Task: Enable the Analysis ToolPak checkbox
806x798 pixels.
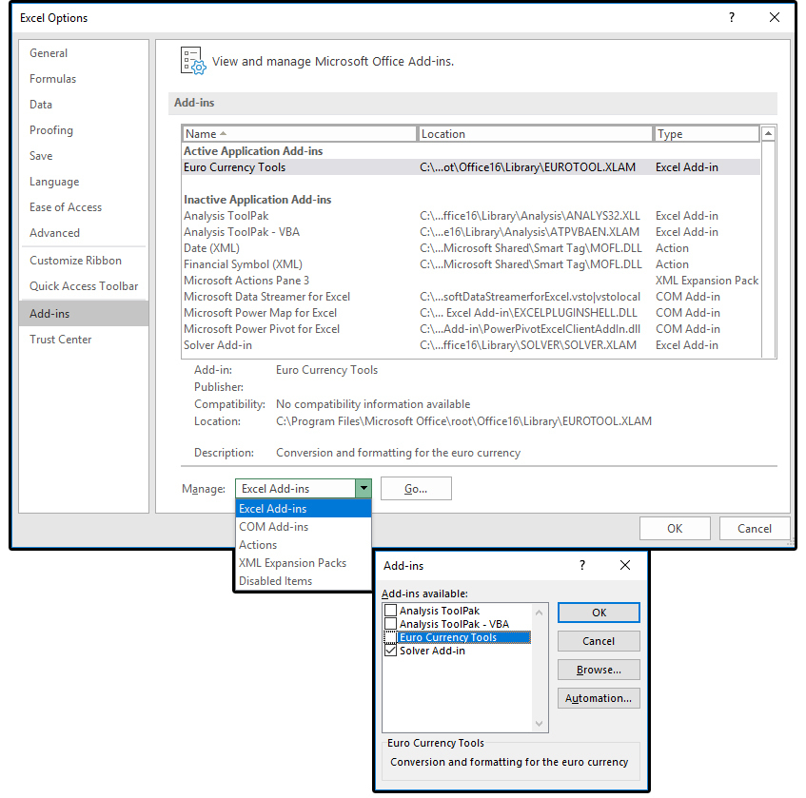Action: click(390, 611)
